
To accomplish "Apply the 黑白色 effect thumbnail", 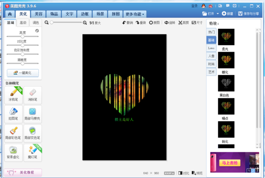I will pyautogui.click(x=226, y=83).
